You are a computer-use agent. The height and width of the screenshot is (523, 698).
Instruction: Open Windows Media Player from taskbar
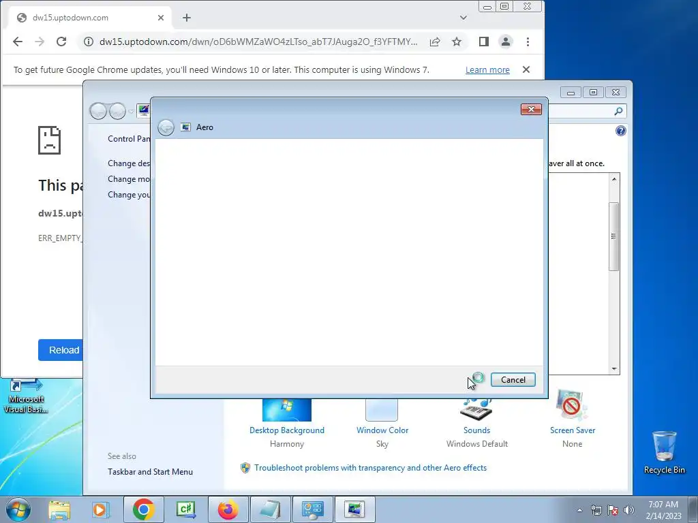[x=100, y=510]
